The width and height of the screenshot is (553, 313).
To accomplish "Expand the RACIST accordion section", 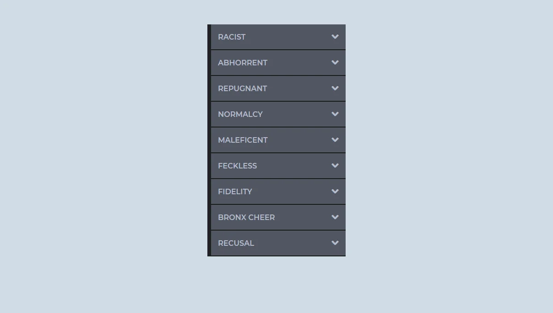I will click(232, 37).
